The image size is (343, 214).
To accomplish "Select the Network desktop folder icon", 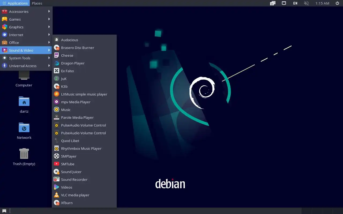I will pyautogui.click(x=24, y=128).
